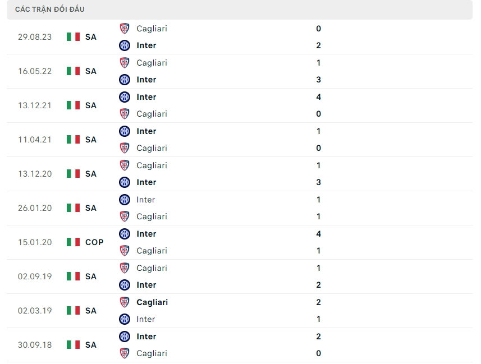Open match dated 02.03.19
This screenshot has height=364, width=481.
[35, 311]
